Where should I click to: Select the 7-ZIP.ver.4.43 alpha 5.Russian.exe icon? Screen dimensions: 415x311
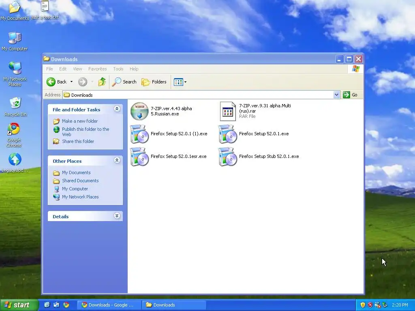pos(139,111)
